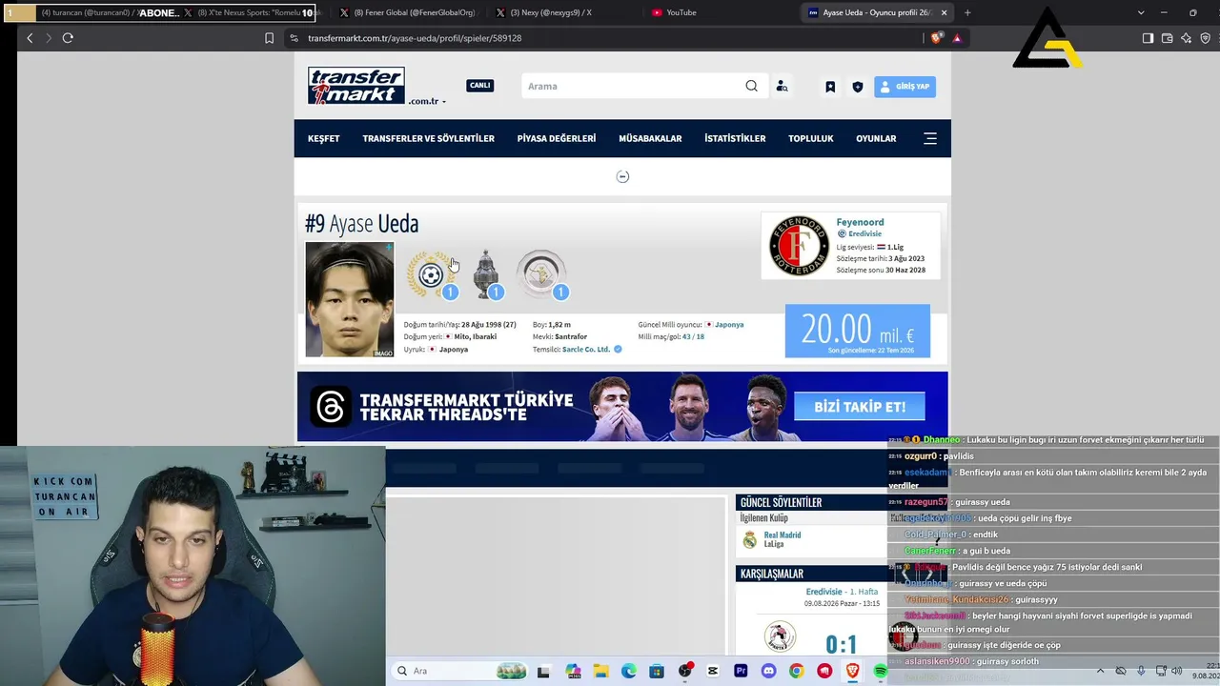This screenshot has height=686, width=1220.
Task: Click the CANLI live button
Action: tap(479, 86)
